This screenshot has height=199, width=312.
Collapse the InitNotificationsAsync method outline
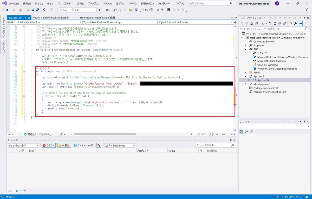click(x=24, y=71)
